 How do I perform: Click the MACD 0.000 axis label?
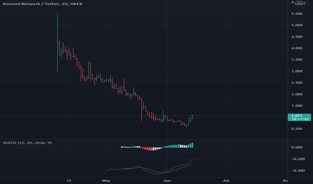click(297, 148)
